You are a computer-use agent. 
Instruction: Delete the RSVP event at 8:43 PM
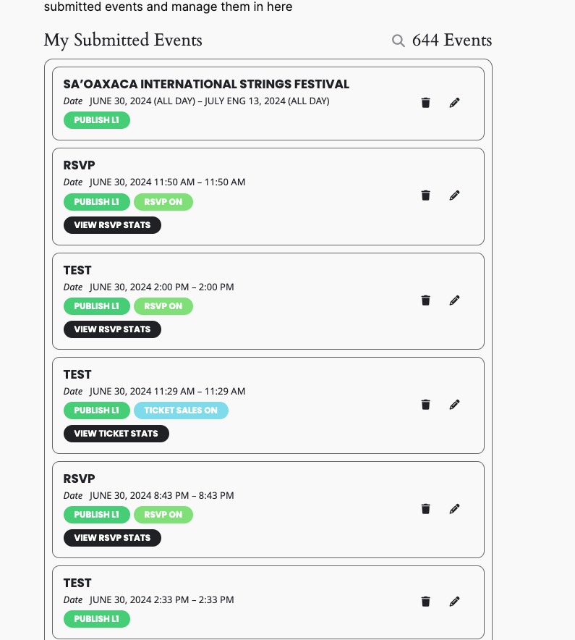click(x=425, y=508)
